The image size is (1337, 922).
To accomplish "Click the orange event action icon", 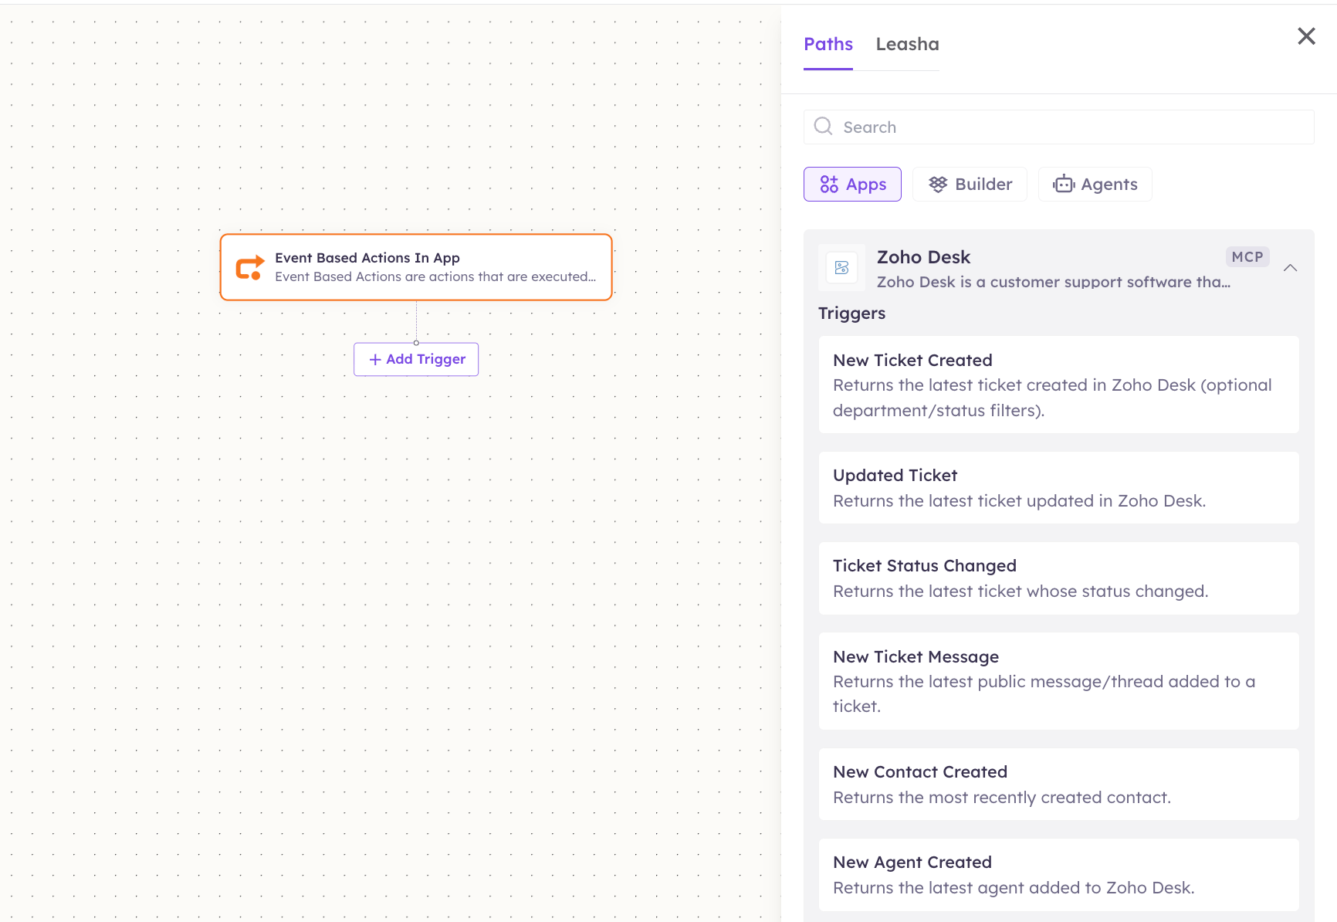I will coord(250,267).
